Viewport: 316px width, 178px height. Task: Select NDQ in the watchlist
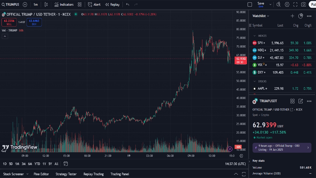coord(282,50)
